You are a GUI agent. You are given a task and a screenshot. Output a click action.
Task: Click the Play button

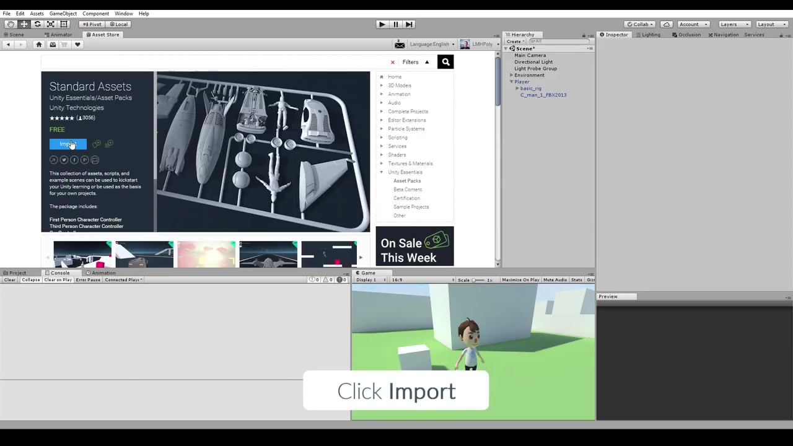[382, 24]
